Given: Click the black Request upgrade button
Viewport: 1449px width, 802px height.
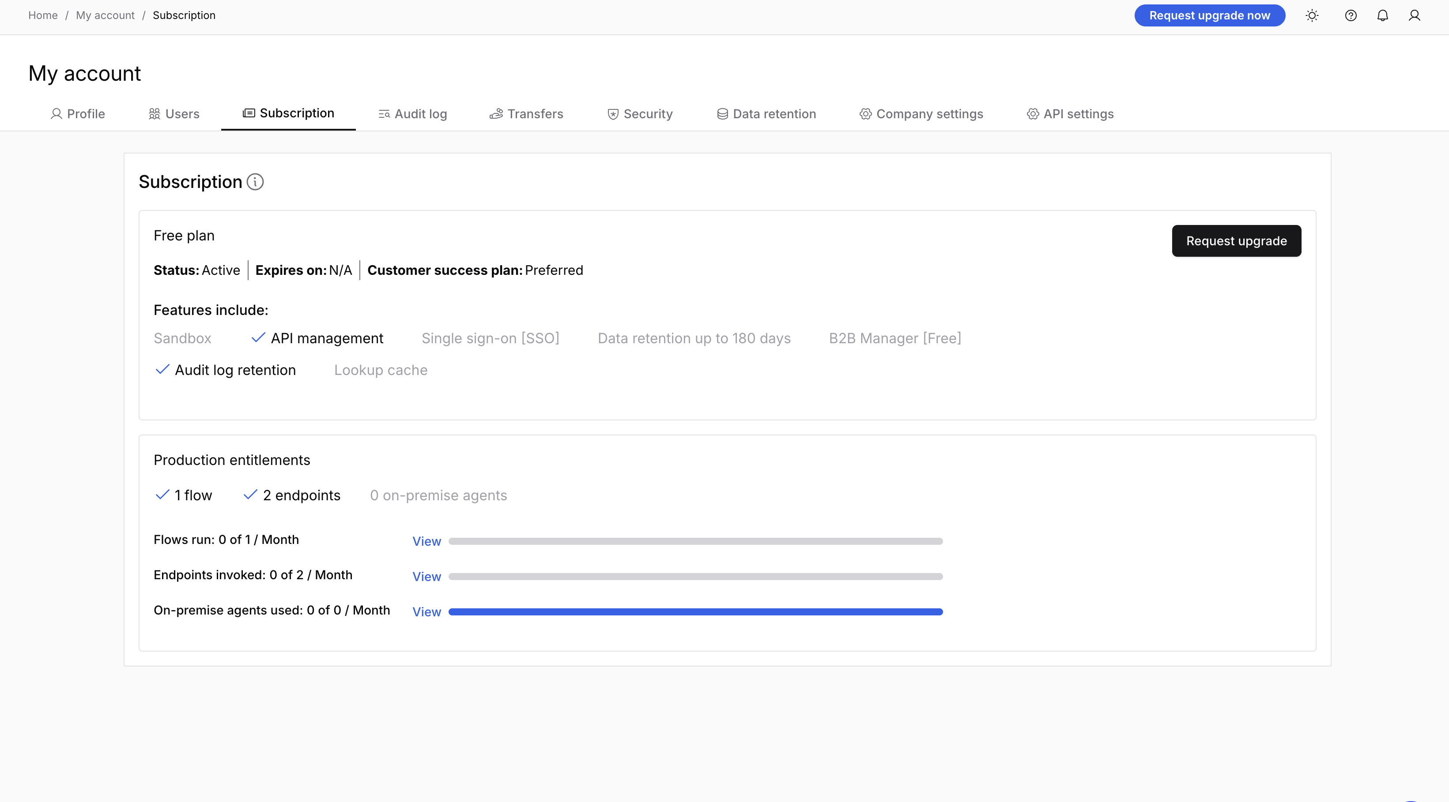Looking at the screenshot, I should (x=1236, y=240).
